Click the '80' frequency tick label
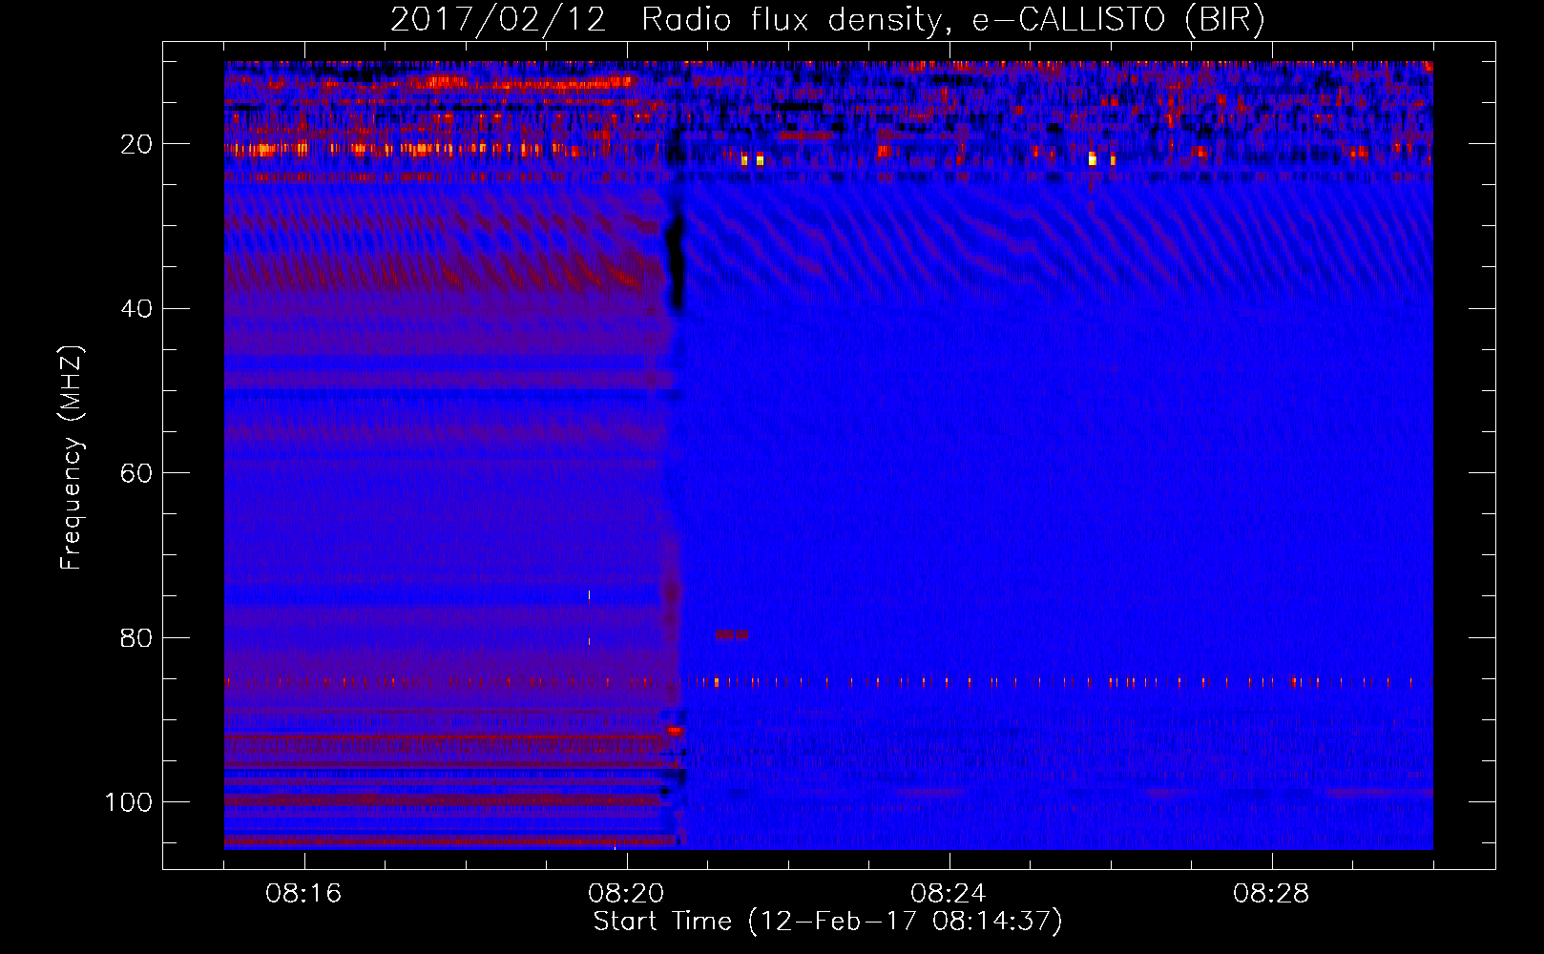The height and width of the screenshot is (954, 1544). click(x=137, y=637)
